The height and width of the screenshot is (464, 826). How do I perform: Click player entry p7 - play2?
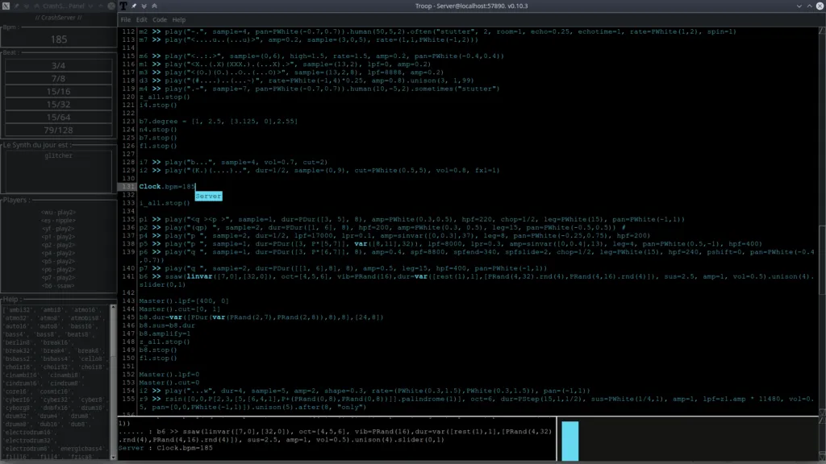coord(58,278)
